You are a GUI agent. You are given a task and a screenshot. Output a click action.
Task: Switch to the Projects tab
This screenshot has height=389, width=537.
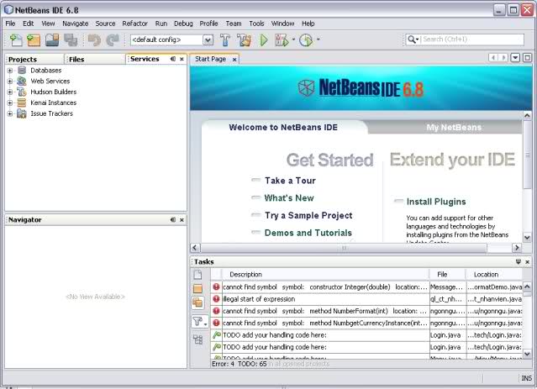tap(23, 60)
